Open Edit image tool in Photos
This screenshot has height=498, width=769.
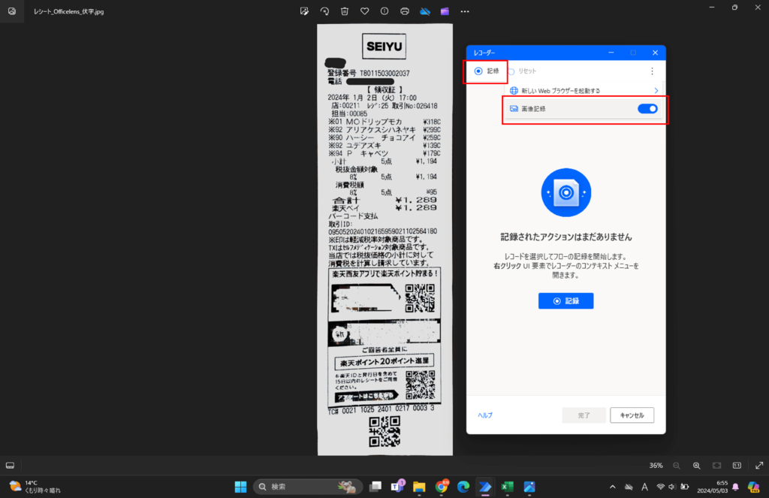pos(304,11)
